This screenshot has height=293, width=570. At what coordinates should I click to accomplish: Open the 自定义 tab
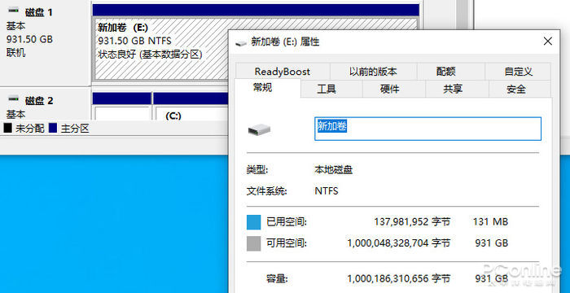pos(518,72)
